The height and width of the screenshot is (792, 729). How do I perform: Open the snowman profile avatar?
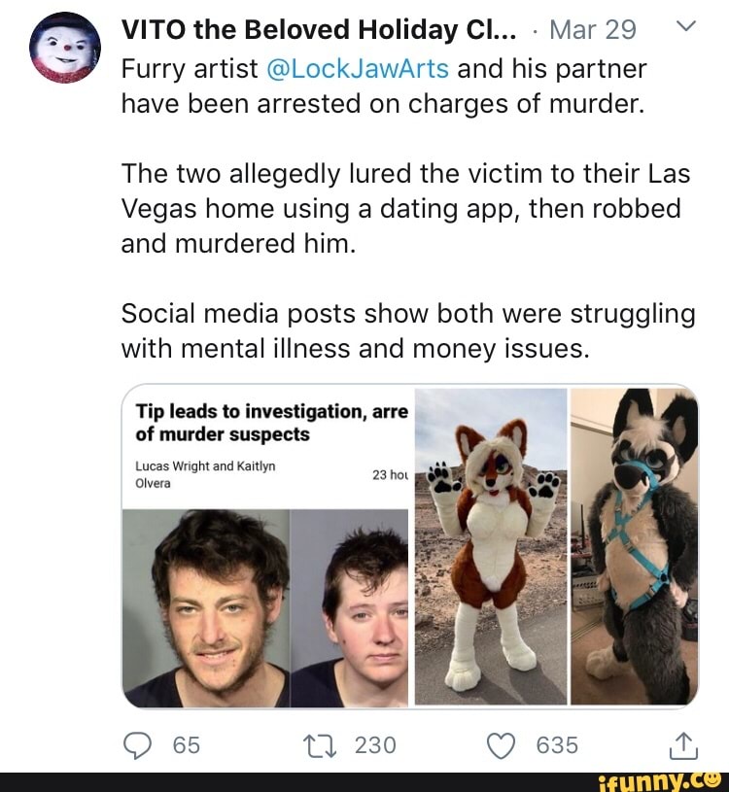click(65, 48)
